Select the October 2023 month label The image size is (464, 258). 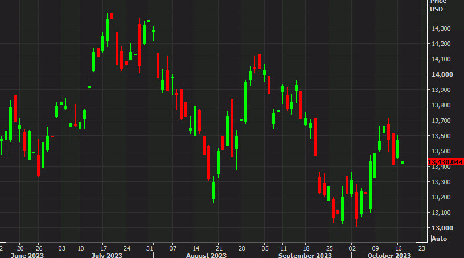(389, 255)
